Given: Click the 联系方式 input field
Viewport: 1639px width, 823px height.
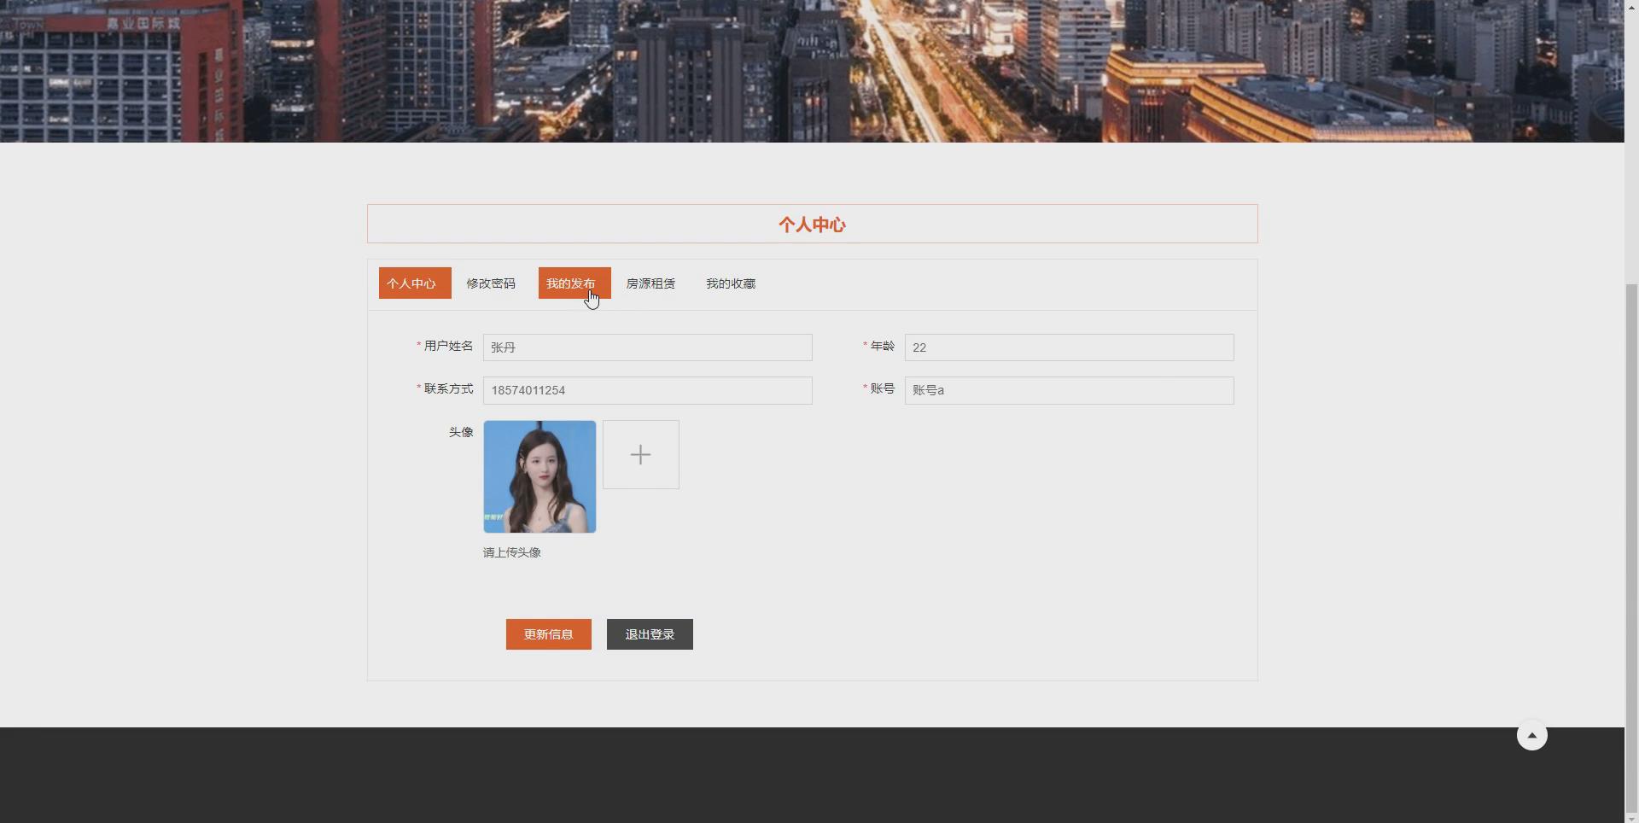Looking at the screenshot, I should [x=647, y=390].
